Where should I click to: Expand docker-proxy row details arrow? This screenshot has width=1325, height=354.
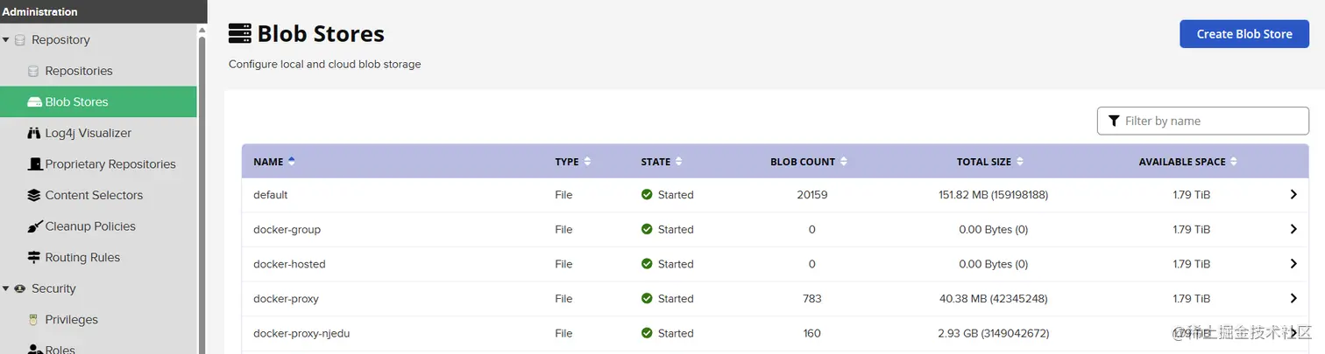pyautogui.click(x=1293, y=299)
